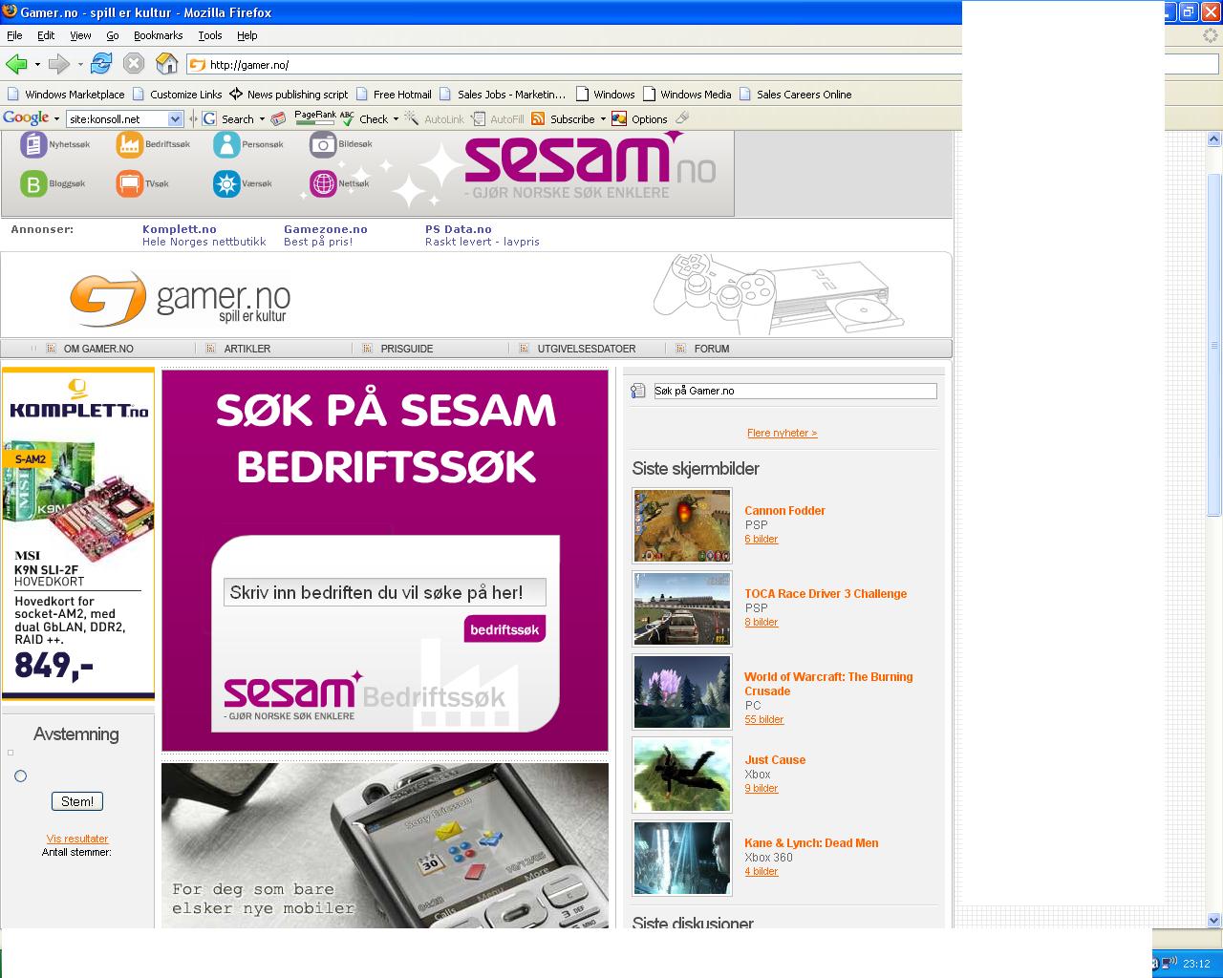Click the Komplett.no advertiser link

click(180, 229)
